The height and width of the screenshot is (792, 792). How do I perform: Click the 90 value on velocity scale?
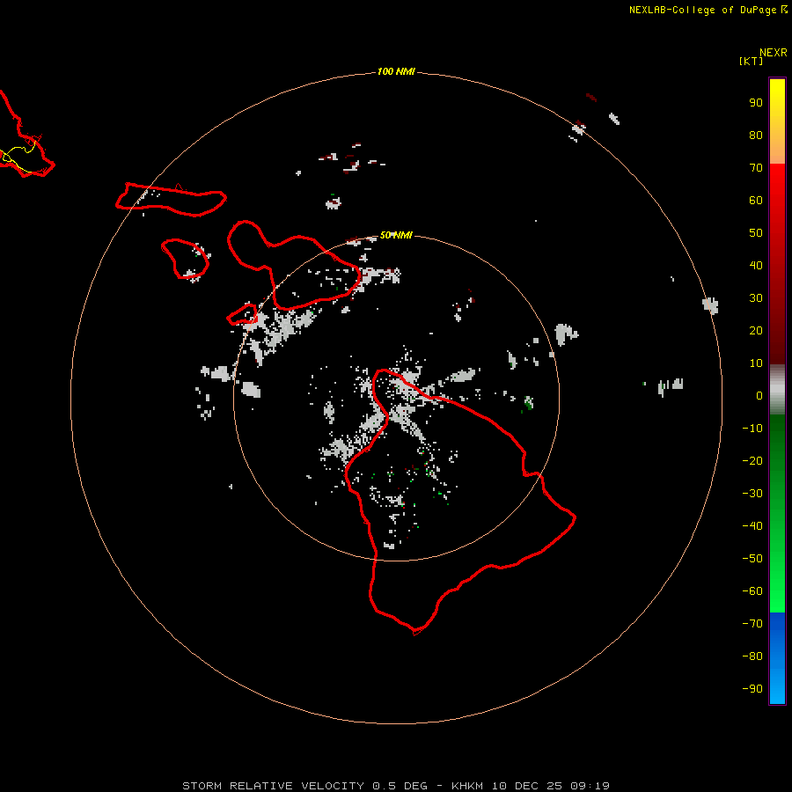pyautogui.click(x=756, y=103)
